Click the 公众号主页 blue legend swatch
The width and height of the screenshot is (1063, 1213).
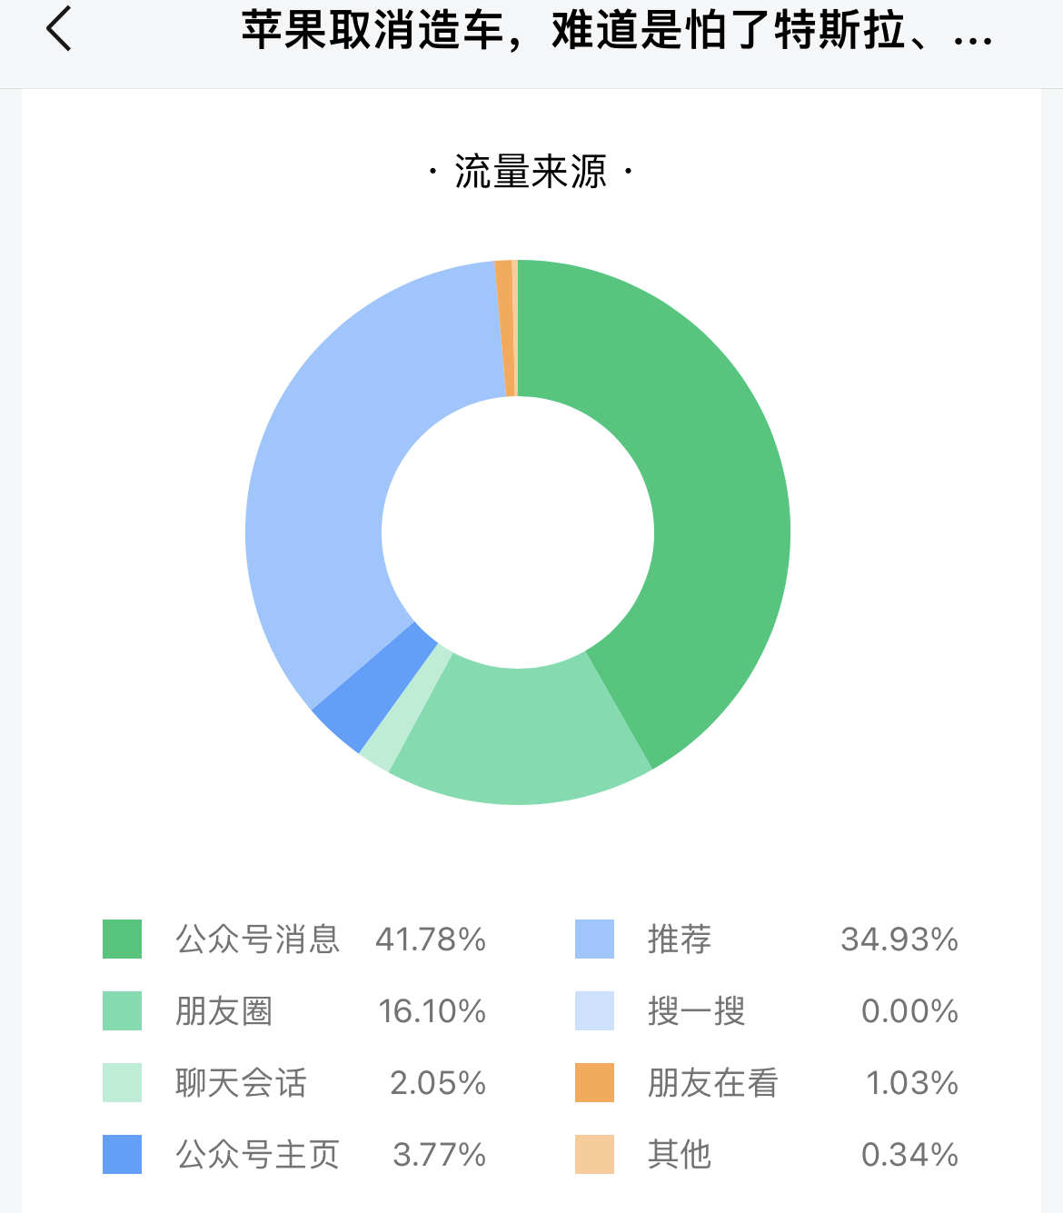pyautogui.click(x=122, y=1154)
